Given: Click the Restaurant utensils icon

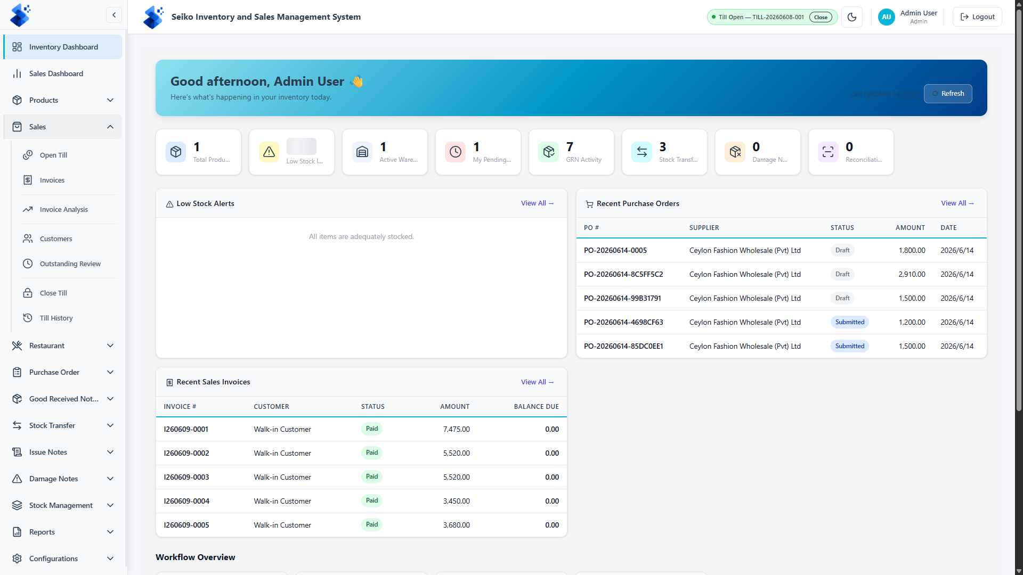Looking at the screenshot, I should tap(17, 346).
